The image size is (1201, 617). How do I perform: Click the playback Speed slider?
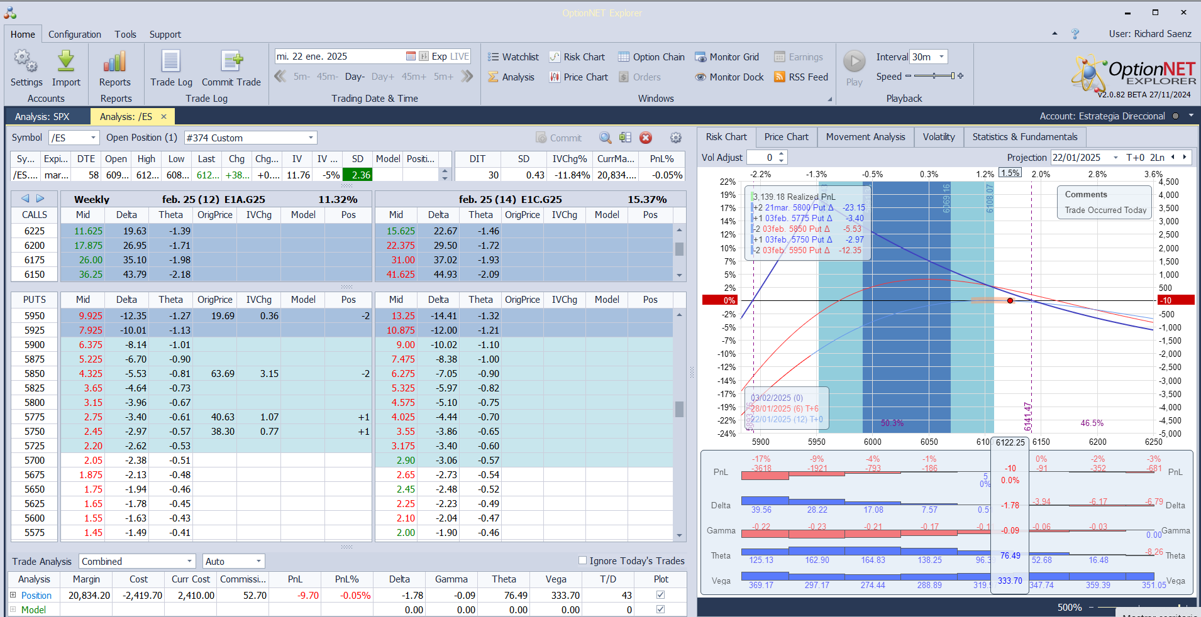pos(934,76)
